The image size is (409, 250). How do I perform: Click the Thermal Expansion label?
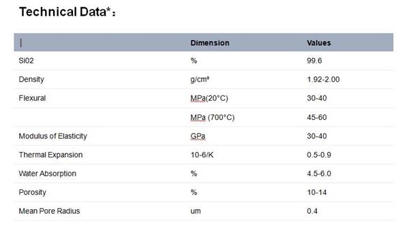[x=50, y=155]
